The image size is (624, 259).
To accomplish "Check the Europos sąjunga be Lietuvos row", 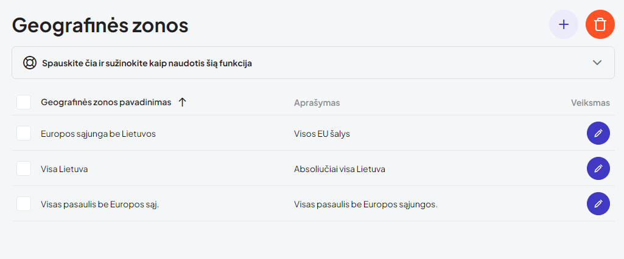I will point(24,133).
